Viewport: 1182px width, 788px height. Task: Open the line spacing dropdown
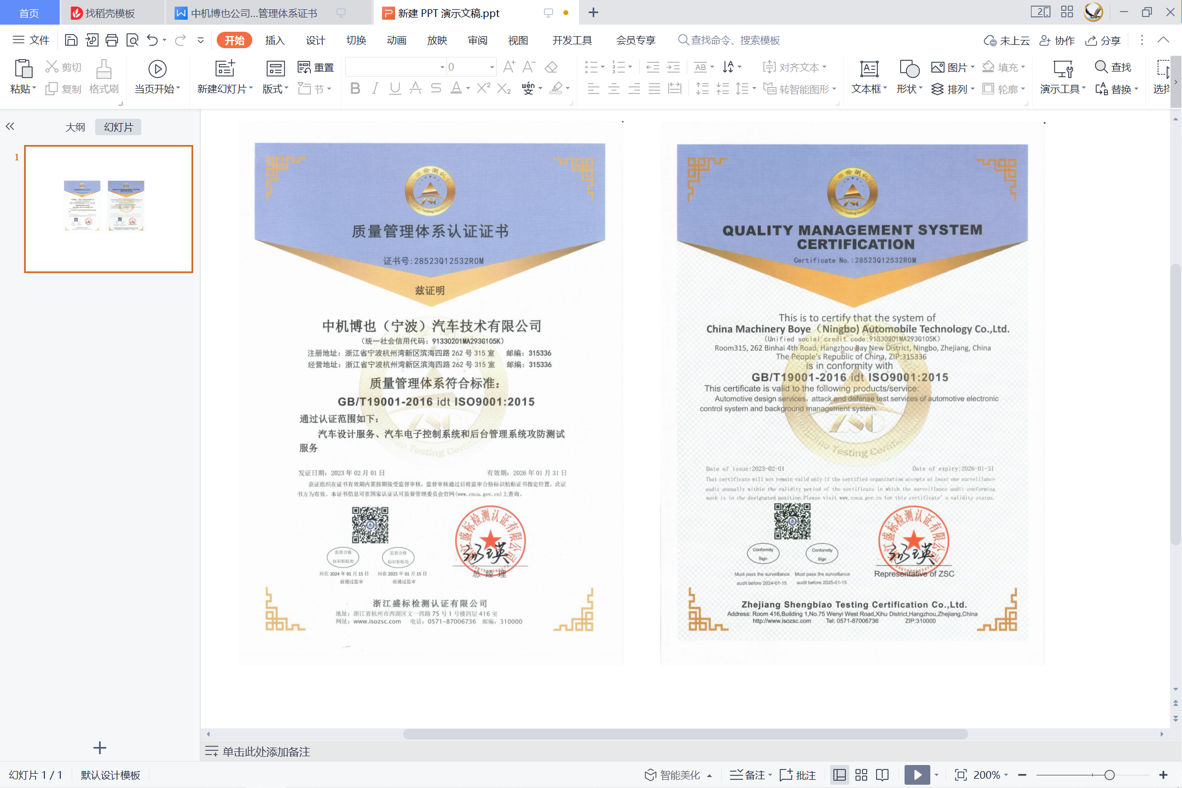(744, 89)
